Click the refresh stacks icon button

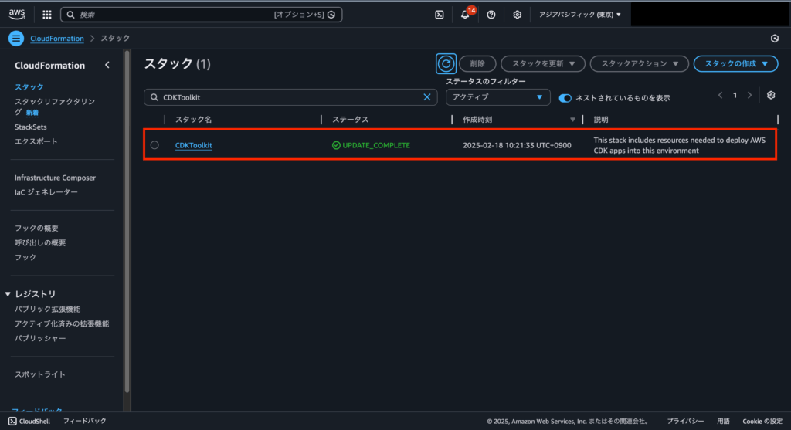(x=446, y=64)
